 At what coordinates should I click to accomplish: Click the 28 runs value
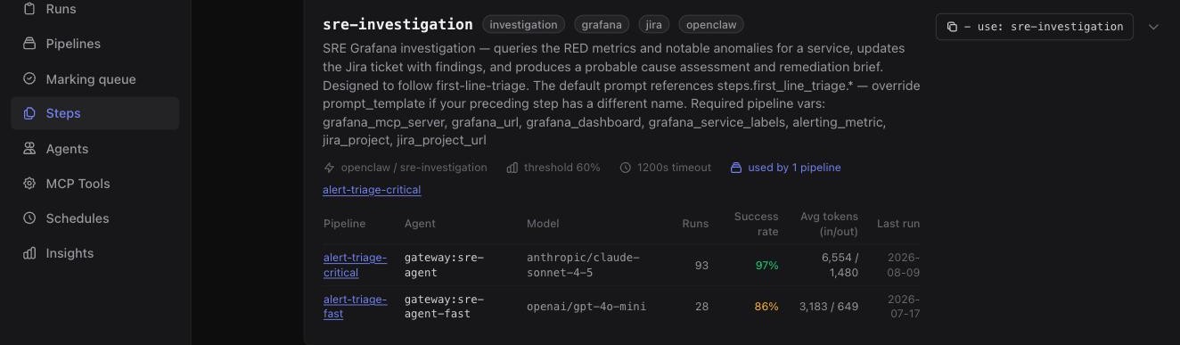click(701, 307)
